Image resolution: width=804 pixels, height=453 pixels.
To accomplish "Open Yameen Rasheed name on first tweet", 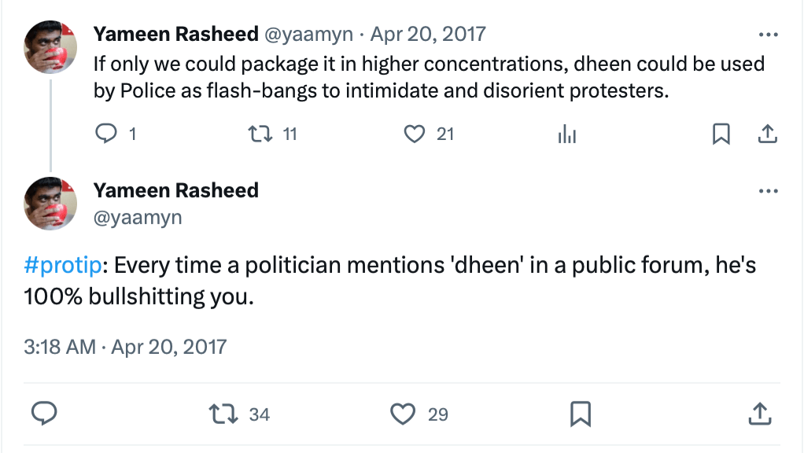I will (175, 35).
